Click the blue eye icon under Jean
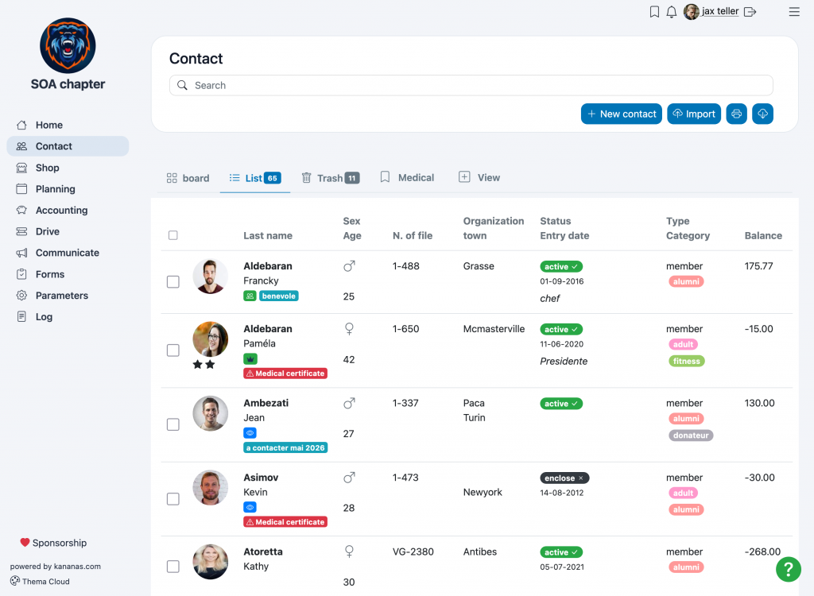Viewport: 814px width, 596px height. [250, 433]
